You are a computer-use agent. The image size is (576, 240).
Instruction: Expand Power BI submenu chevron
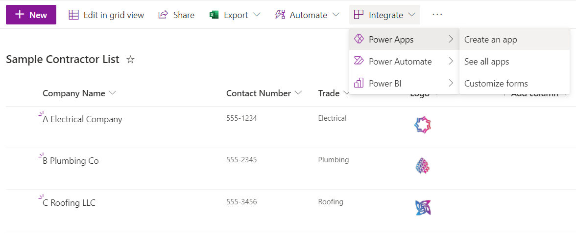(x=451, y=83)
